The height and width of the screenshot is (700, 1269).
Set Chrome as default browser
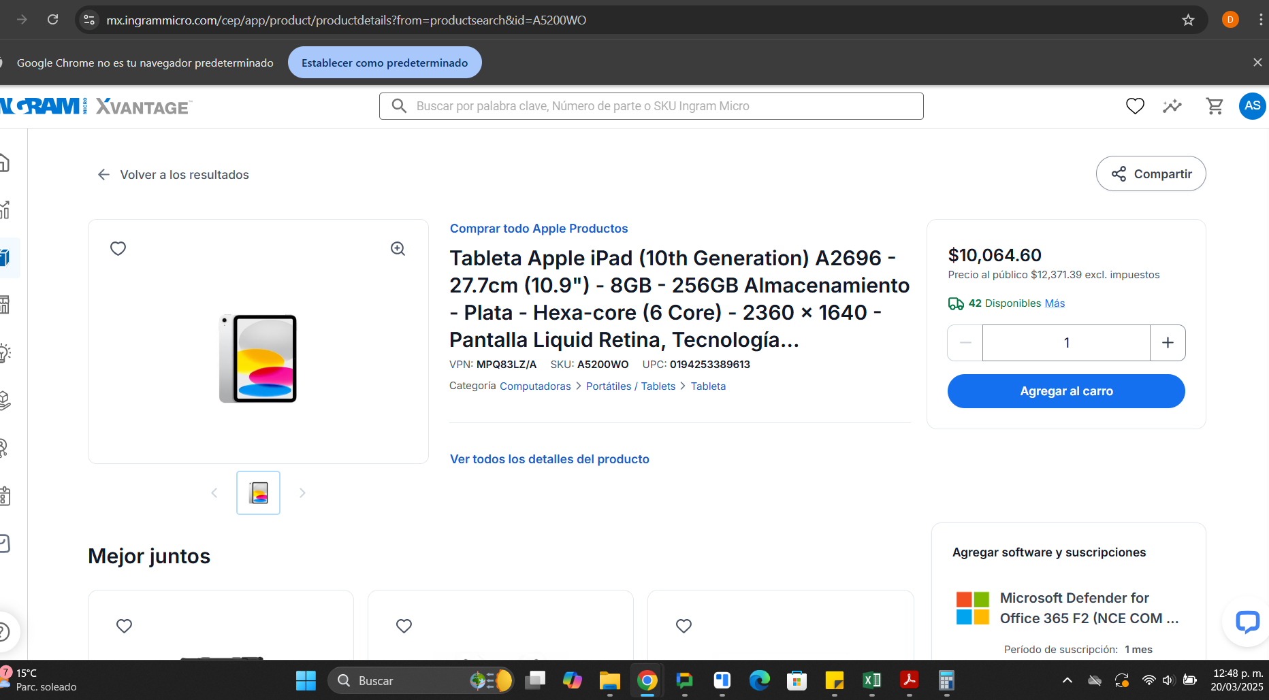385,63
